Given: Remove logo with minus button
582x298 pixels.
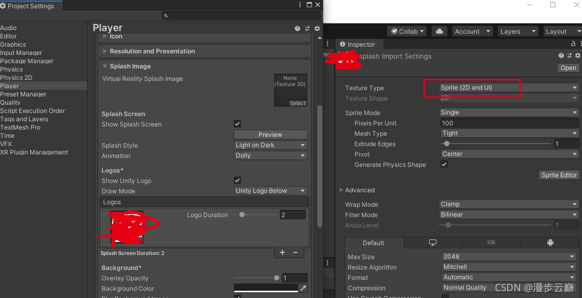Looking at the screenshot, I should (x=295, y=252).
